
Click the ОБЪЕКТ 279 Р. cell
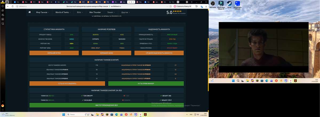166,100
